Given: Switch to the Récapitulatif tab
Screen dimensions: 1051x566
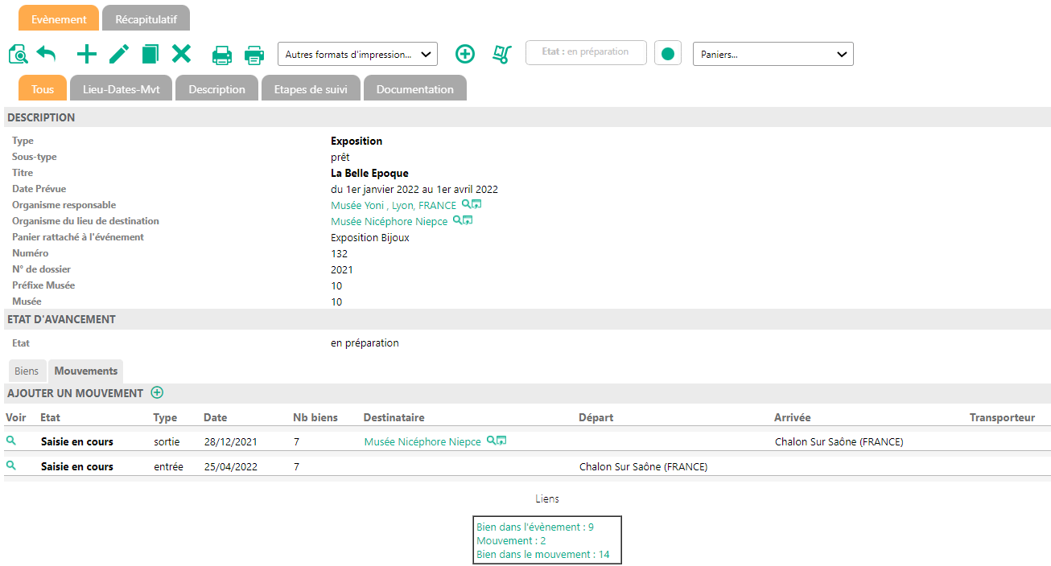Looking at the screenshot, I should 146,18.
